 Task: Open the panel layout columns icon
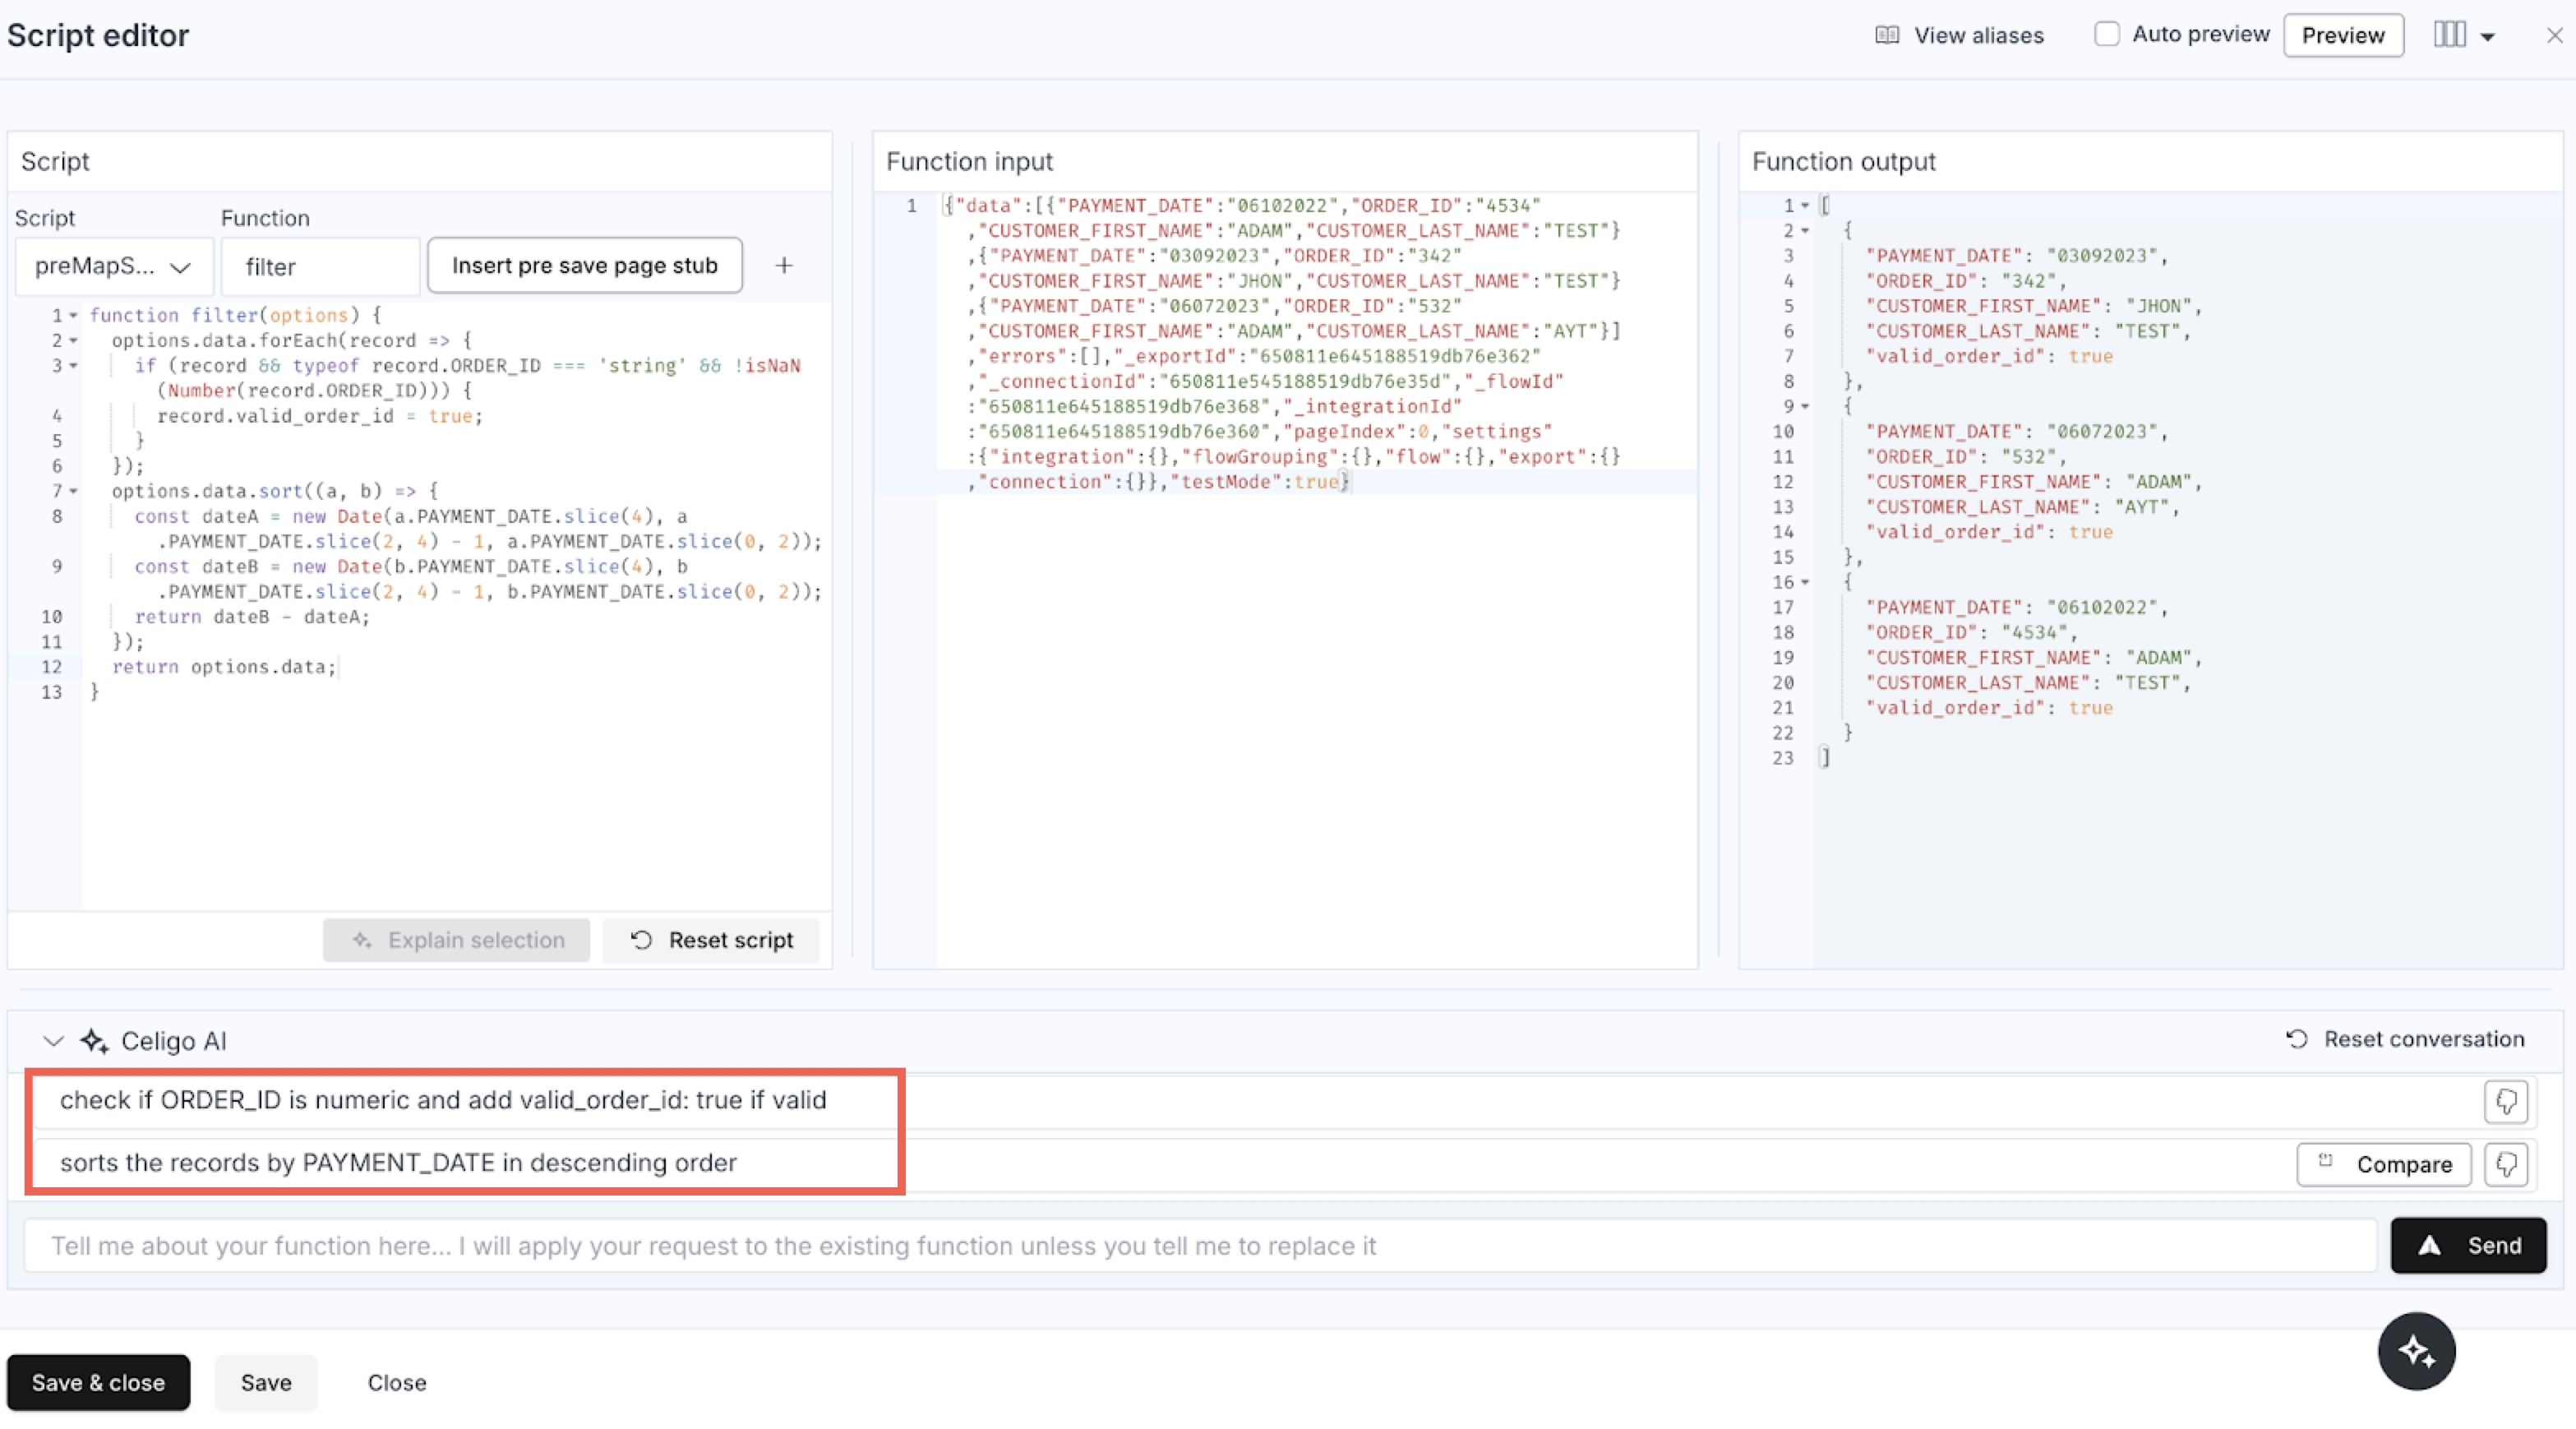2449,35
